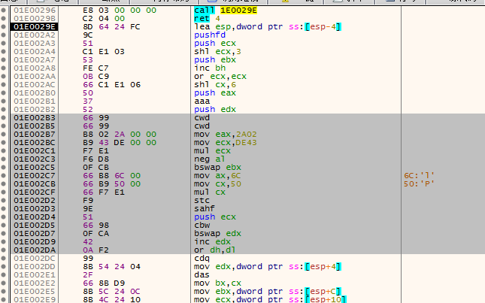Click the 'bswap ebx' instruction
485x303 pixels.
tap(217, 168)
